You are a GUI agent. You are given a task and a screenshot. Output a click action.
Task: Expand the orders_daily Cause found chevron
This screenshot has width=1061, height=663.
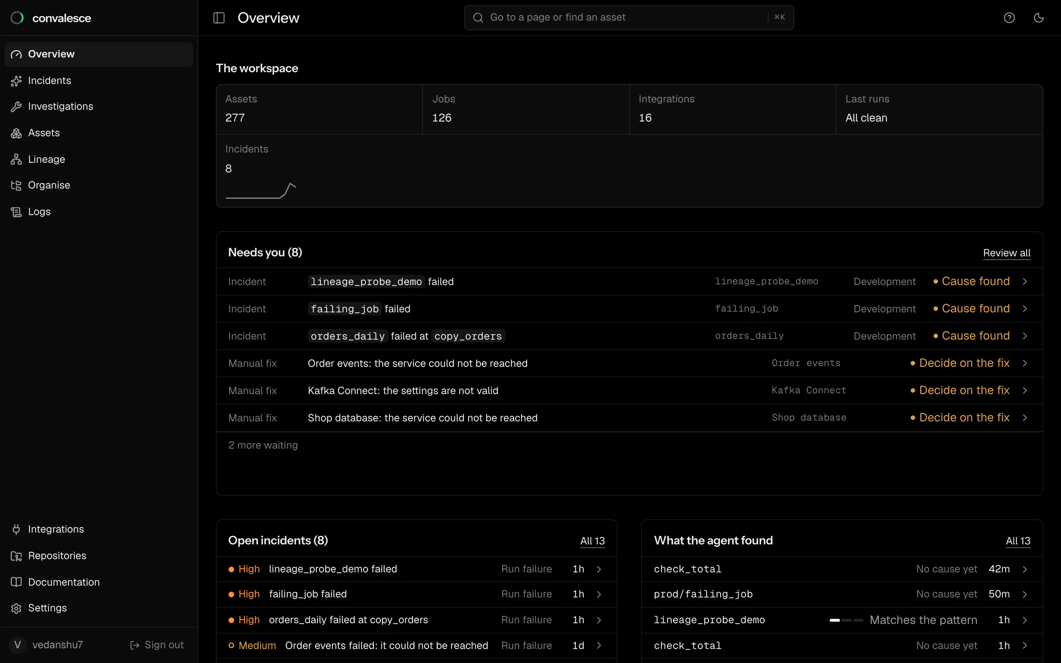click(1025, 336)
